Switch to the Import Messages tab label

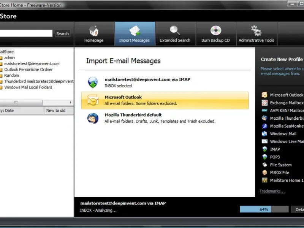tap(135, 40)
